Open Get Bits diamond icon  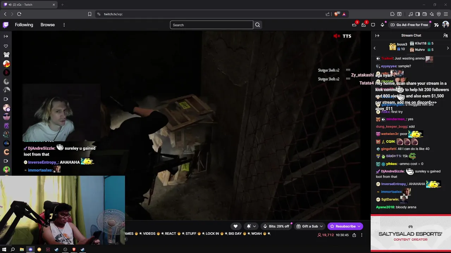pos(382,25)
